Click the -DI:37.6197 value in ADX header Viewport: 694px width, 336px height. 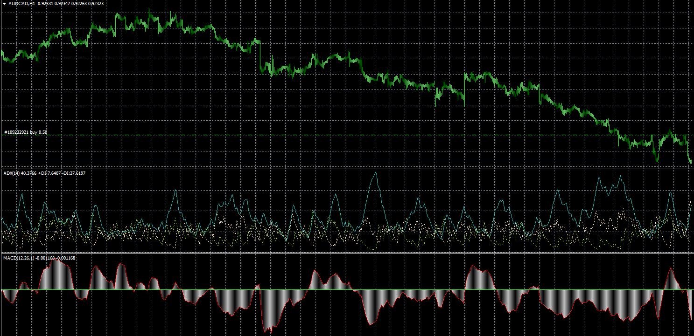pos(75,173)
